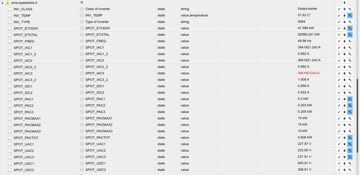Delete the INV_TYPE object

click(x=344, y=22)
